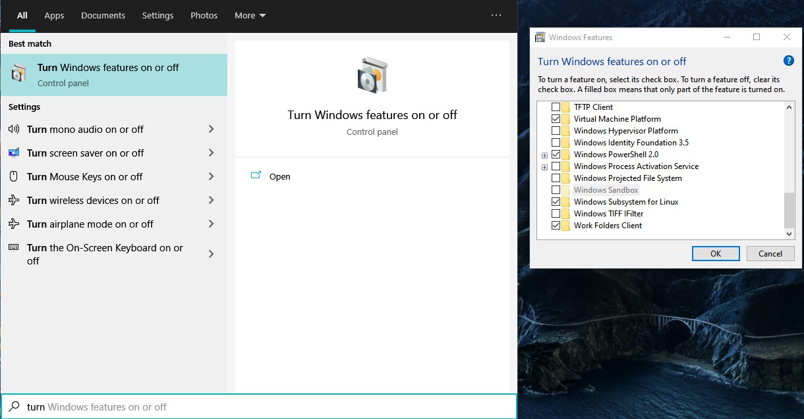Click the features list scrollbar thumb

[789, 210]
